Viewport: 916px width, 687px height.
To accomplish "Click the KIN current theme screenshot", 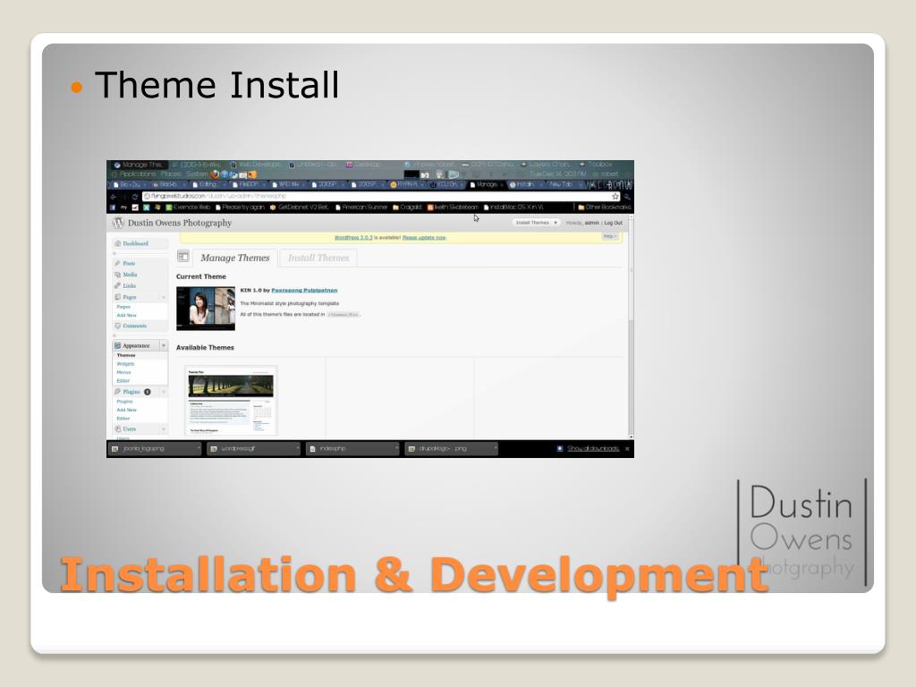I will (x=206, y=309).
